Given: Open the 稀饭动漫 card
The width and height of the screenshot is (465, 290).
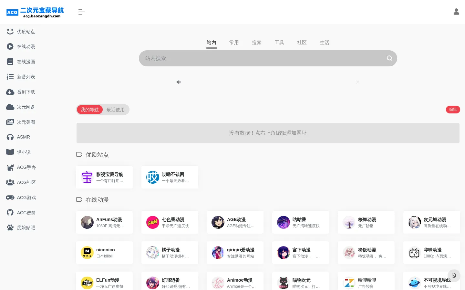Looking at the screenshot, I should pyautogui.click(x=366, y=253).
